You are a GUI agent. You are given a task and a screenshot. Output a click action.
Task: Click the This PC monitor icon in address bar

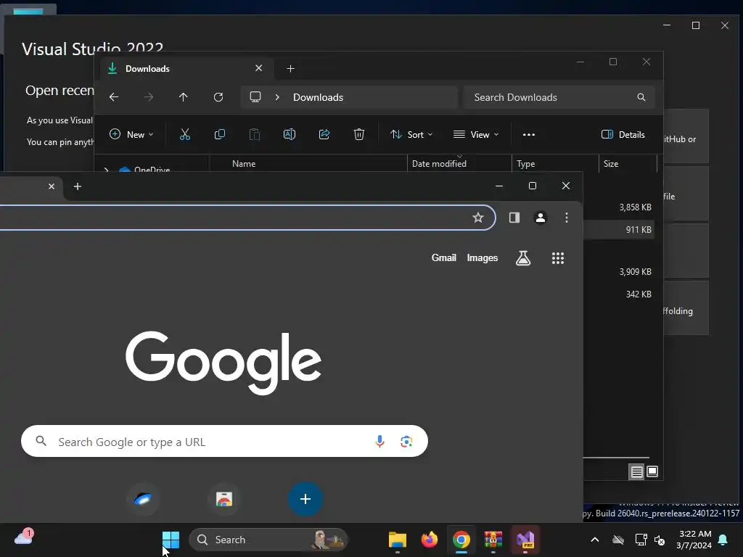coord(255,97)
